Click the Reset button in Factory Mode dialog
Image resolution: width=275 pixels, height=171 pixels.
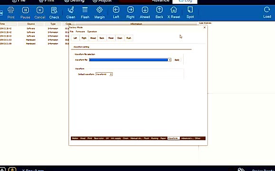tap(111, 38)
